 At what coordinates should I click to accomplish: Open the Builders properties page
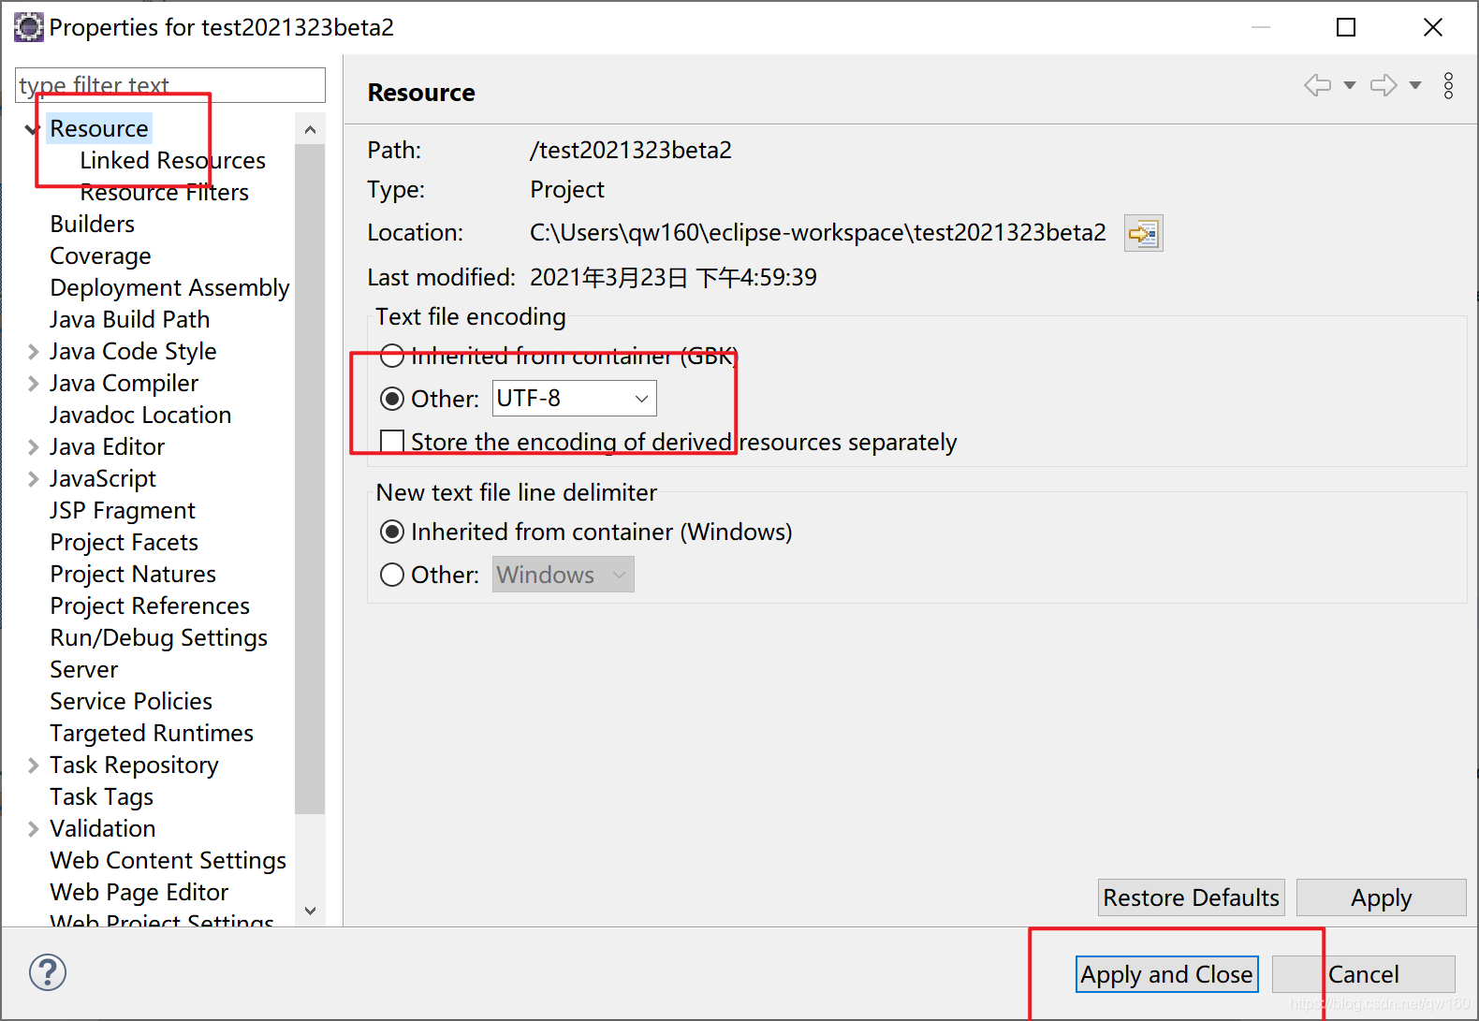(x=93, y=224)
